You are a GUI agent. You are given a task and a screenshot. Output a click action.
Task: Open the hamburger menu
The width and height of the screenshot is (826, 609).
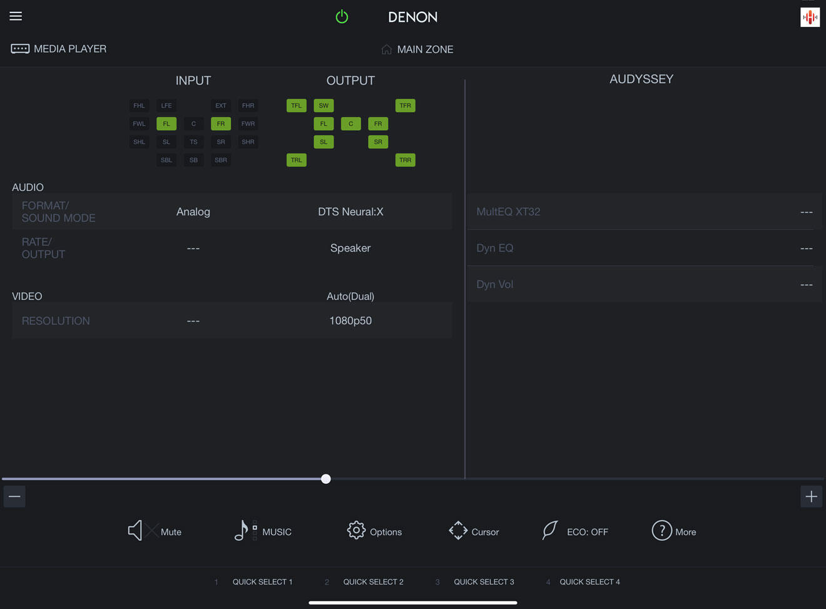click(16, 16)
